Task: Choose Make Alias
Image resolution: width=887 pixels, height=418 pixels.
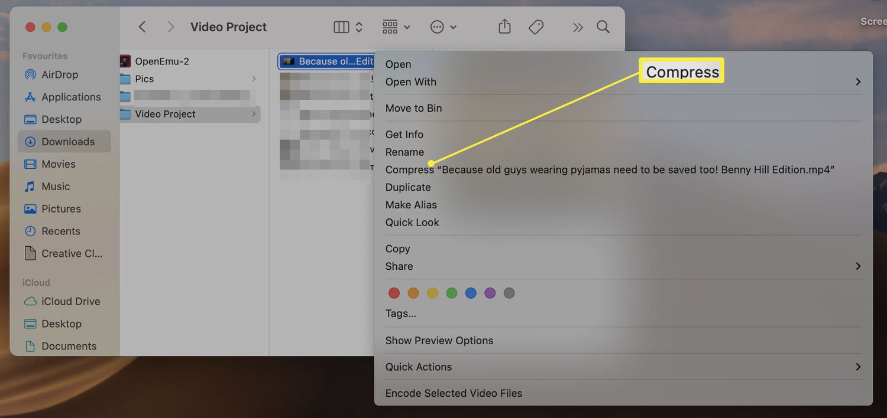Action: point(411,205)
